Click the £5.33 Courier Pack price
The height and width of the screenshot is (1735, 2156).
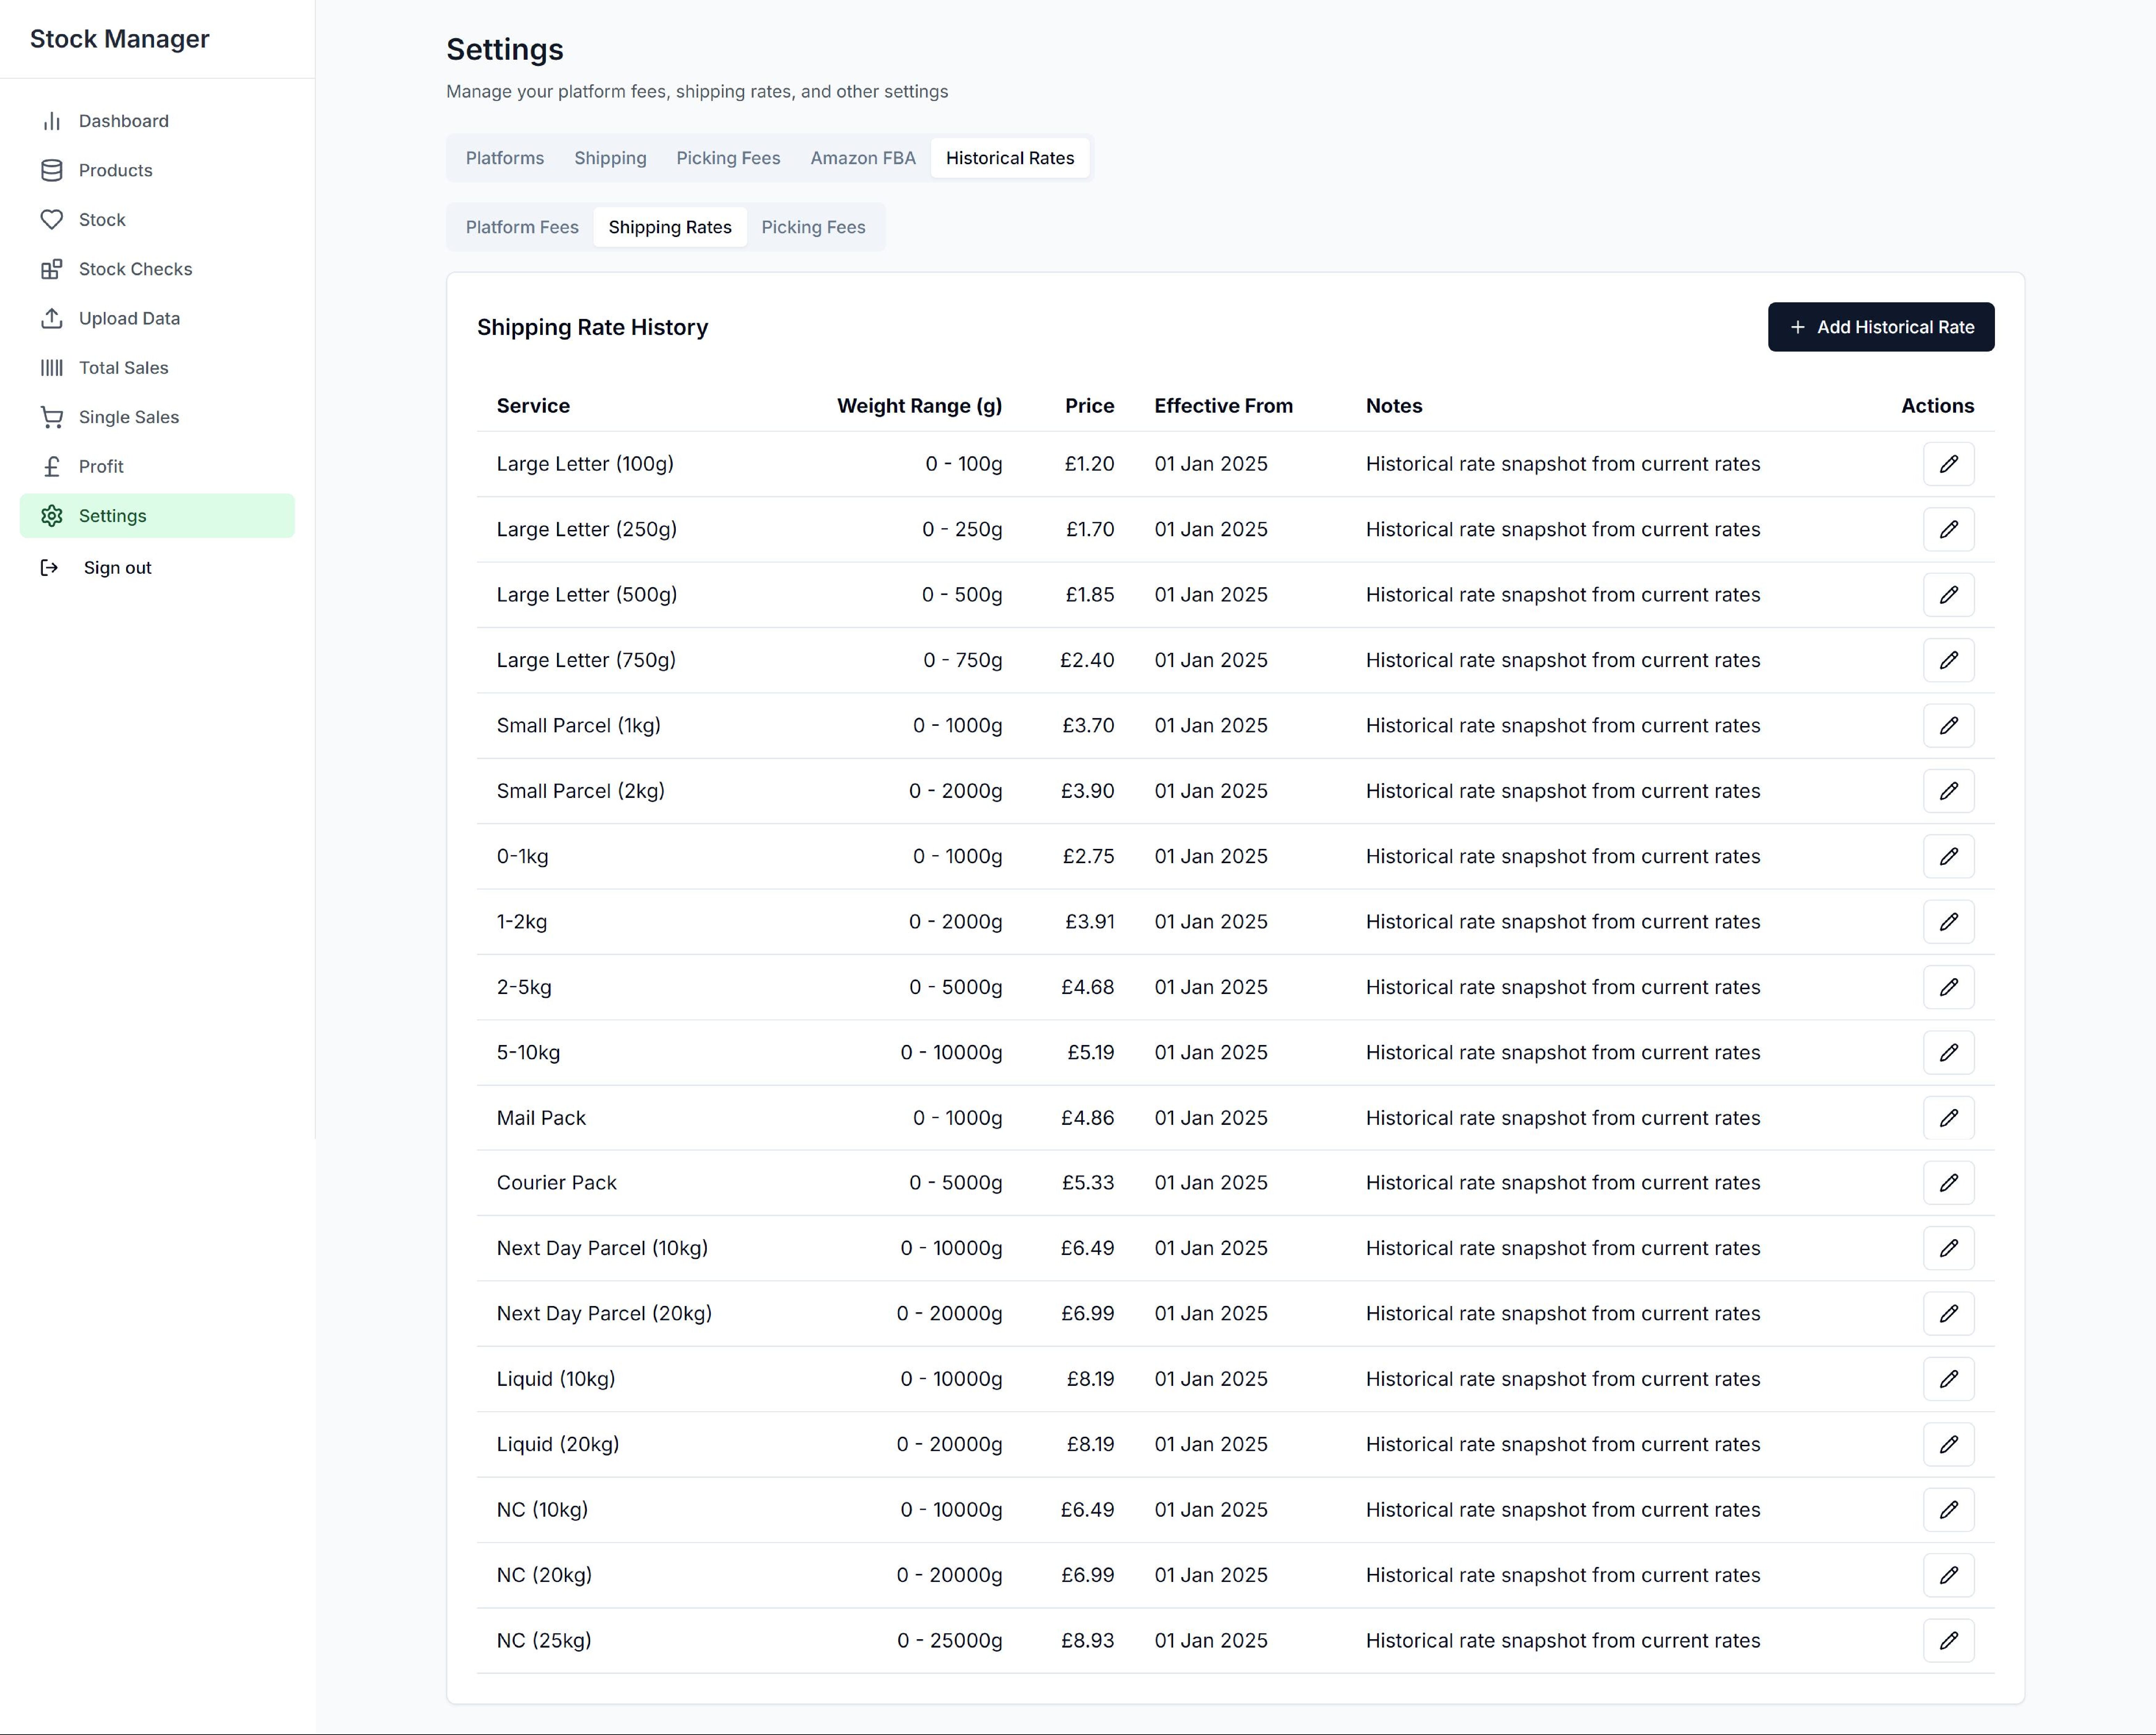(x=1088, y=1183)
